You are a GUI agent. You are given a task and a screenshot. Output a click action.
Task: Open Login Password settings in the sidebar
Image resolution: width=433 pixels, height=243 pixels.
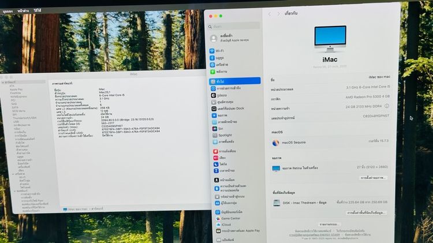(230, 197)
